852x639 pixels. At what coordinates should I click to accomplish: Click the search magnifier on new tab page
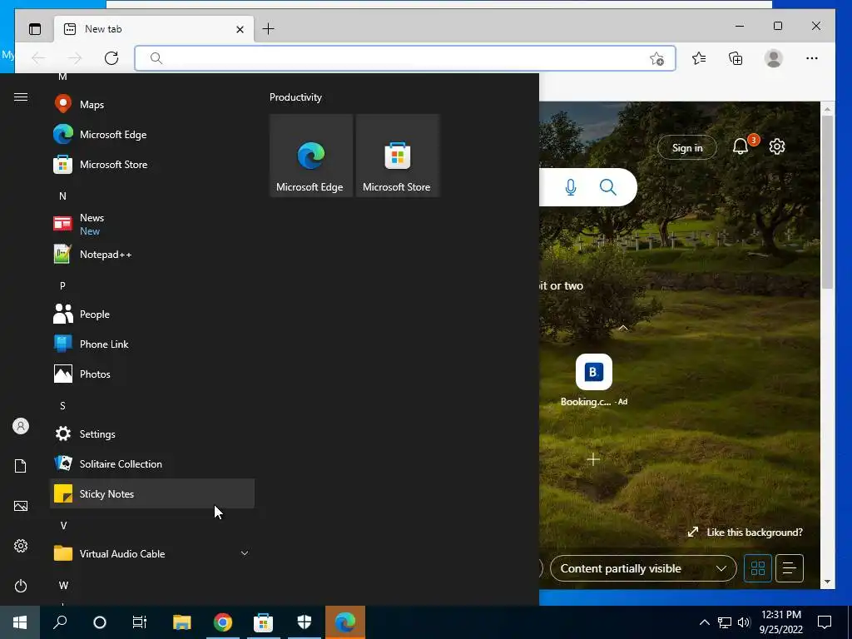click(608, 187)
